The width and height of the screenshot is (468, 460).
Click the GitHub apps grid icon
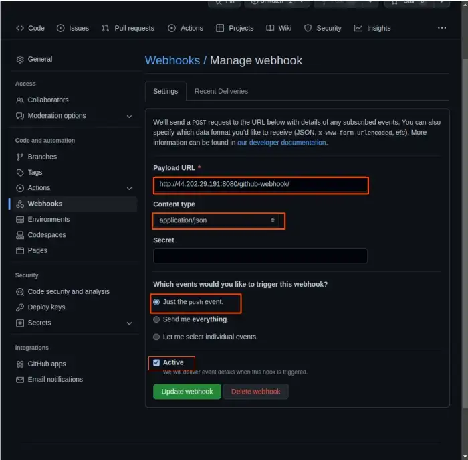[x=20, y=364]
